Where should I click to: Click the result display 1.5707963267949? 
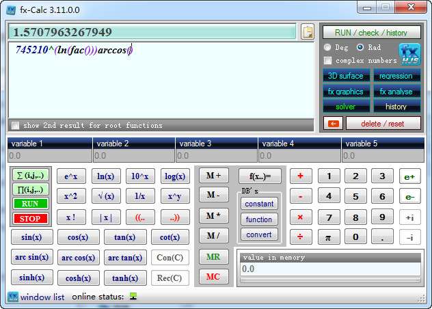[x=152, y=32]
